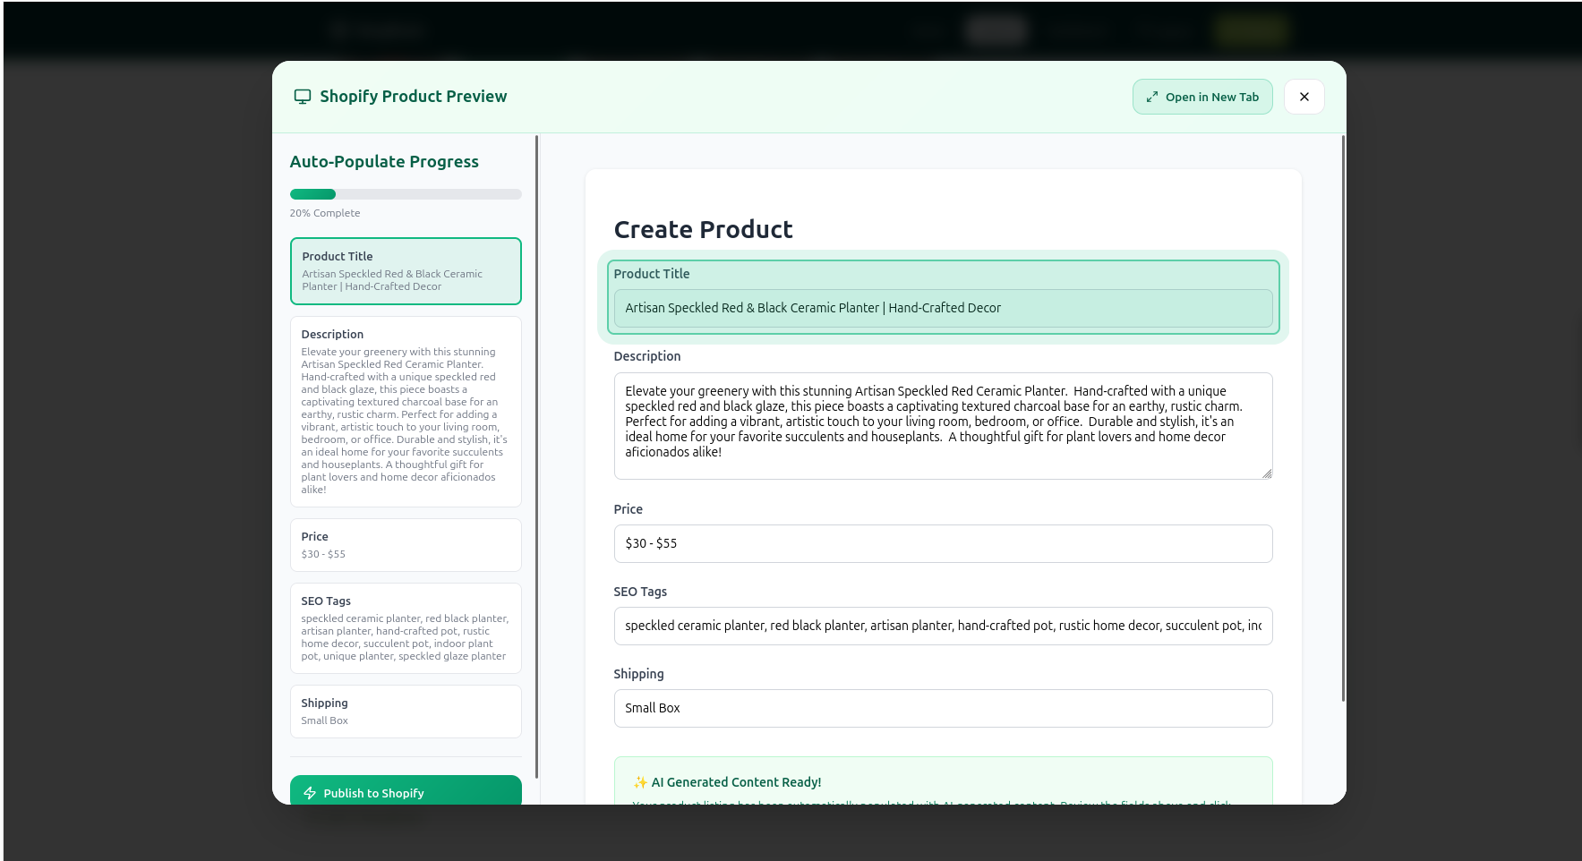
Task: Click the Shipping input showing Small Box
Action: pos(943,708)
